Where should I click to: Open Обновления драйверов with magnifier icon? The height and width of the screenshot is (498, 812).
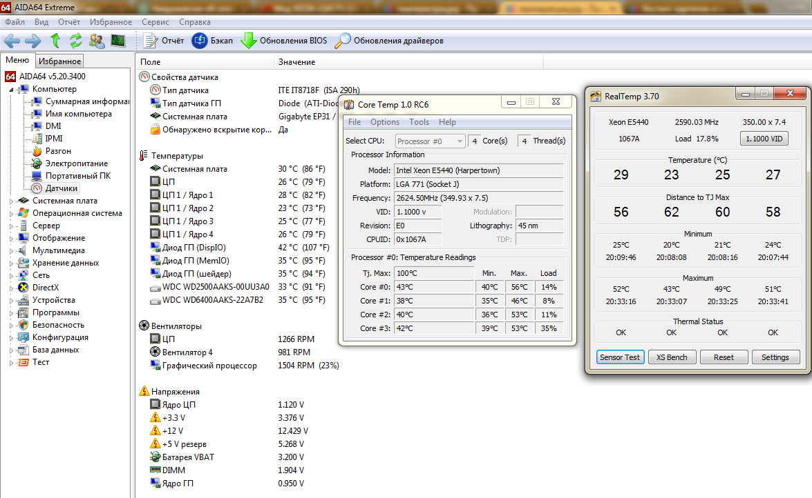click(342, 41)
